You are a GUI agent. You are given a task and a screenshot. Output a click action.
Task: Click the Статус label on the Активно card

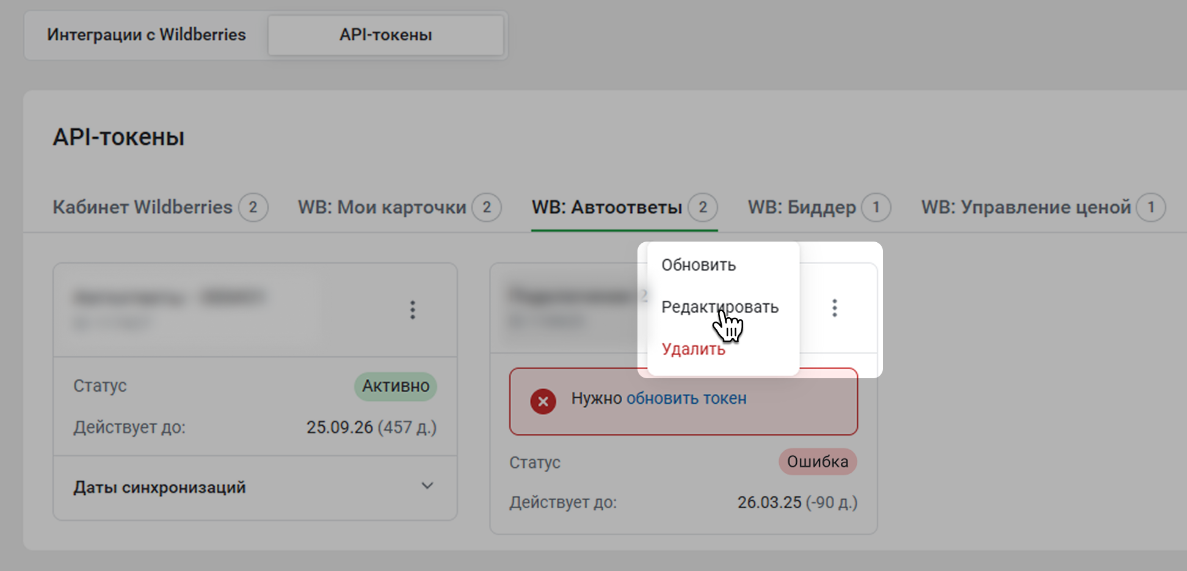click(x=100, y=386)
